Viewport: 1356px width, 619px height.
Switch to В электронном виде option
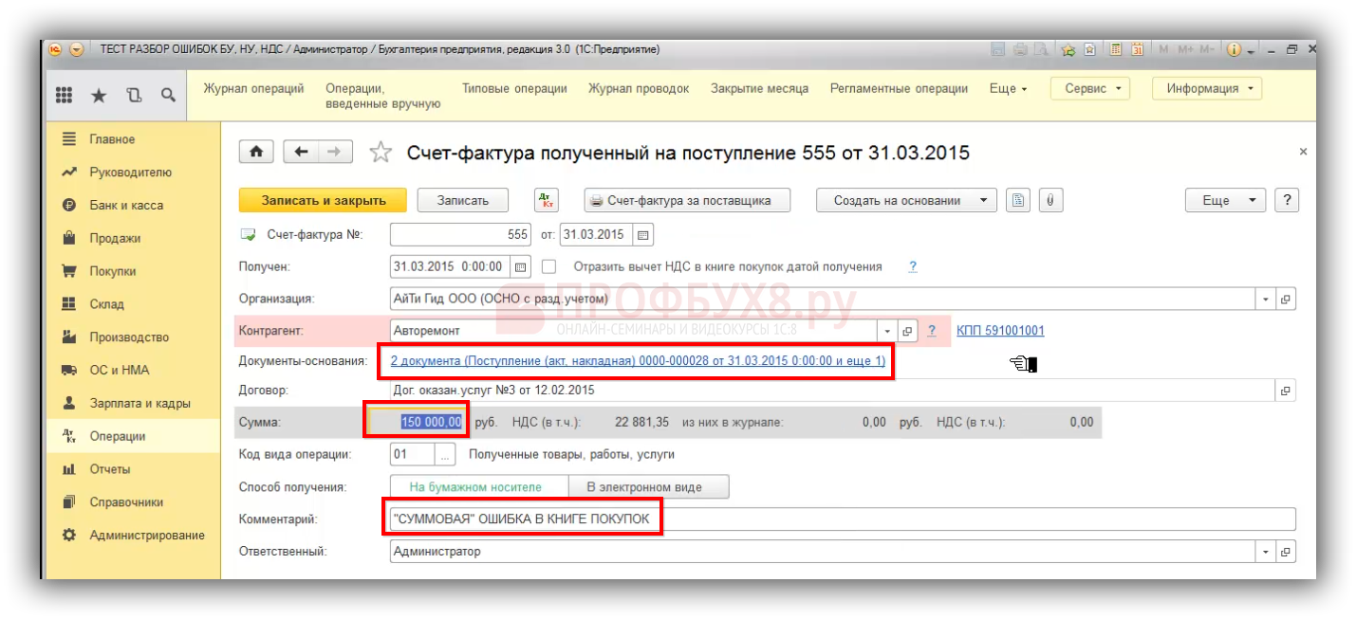click(x=644, y=487)
